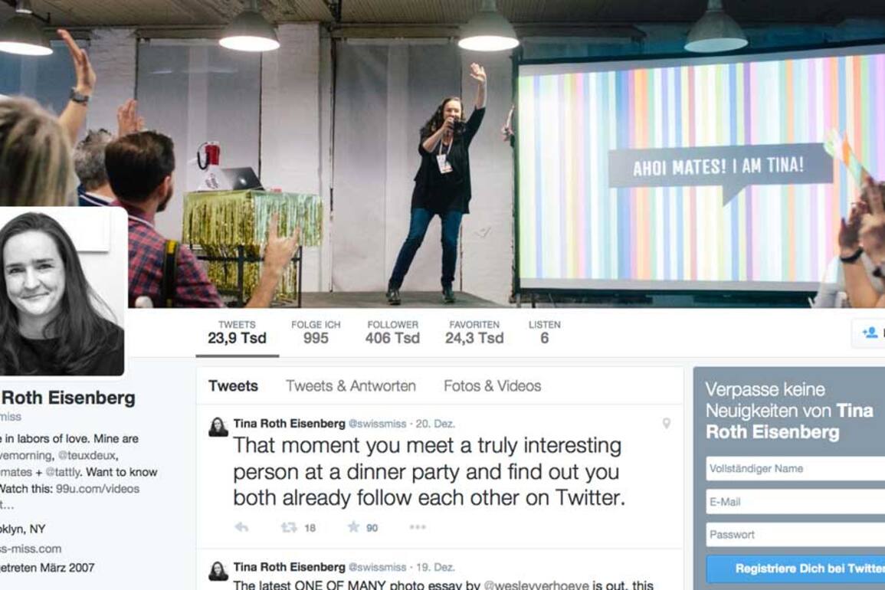This screenshot has width=885, height=590.
Task: Open the @wesleyverhoeve mention link
Action: (536, 585)
